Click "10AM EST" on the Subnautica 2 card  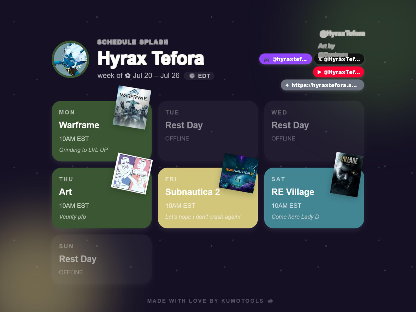click(x=180, y=206)
